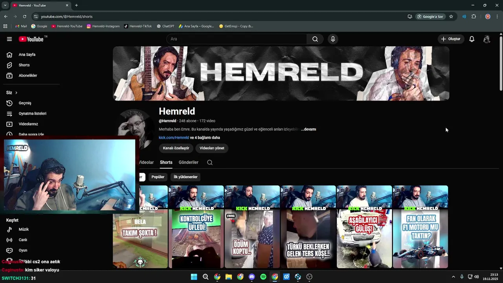Open the YouTube hamburger guide menu

pyautogui.click(x=9, y=39)
